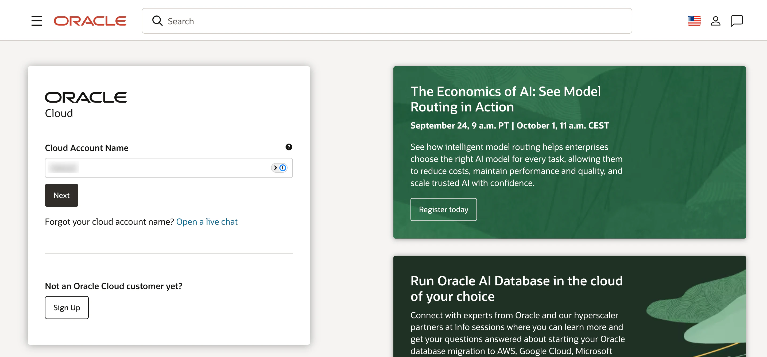Viewport: 767px width, 357px height.
Task: Click the search magnifier icon
Action: 157,21
